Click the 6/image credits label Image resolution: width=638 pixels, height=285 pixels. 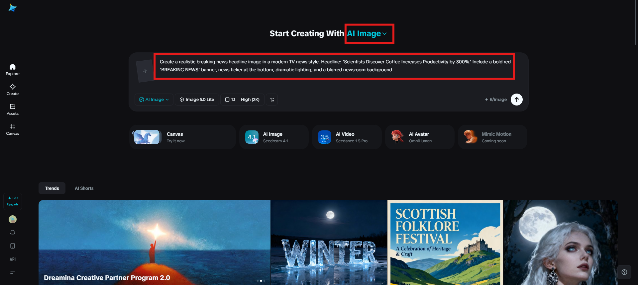496,100
